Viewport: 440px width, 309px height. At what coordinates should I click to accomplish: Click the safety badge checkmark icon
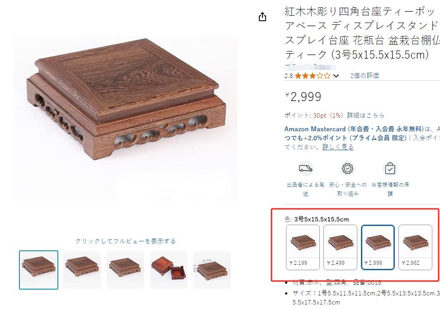348,169
